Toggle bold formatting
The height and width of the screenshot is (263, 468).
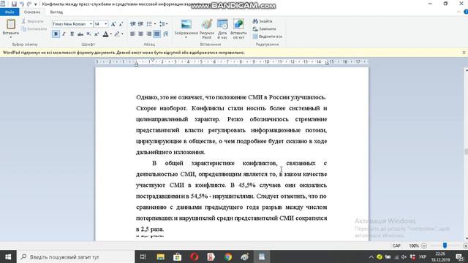point(56,34)
